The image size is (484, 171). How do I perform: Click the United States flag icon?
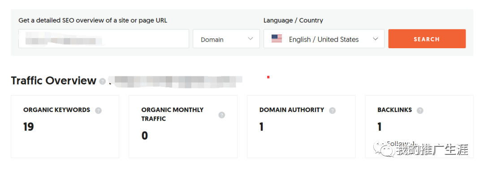pyautogui.click(x=277, y=39)
